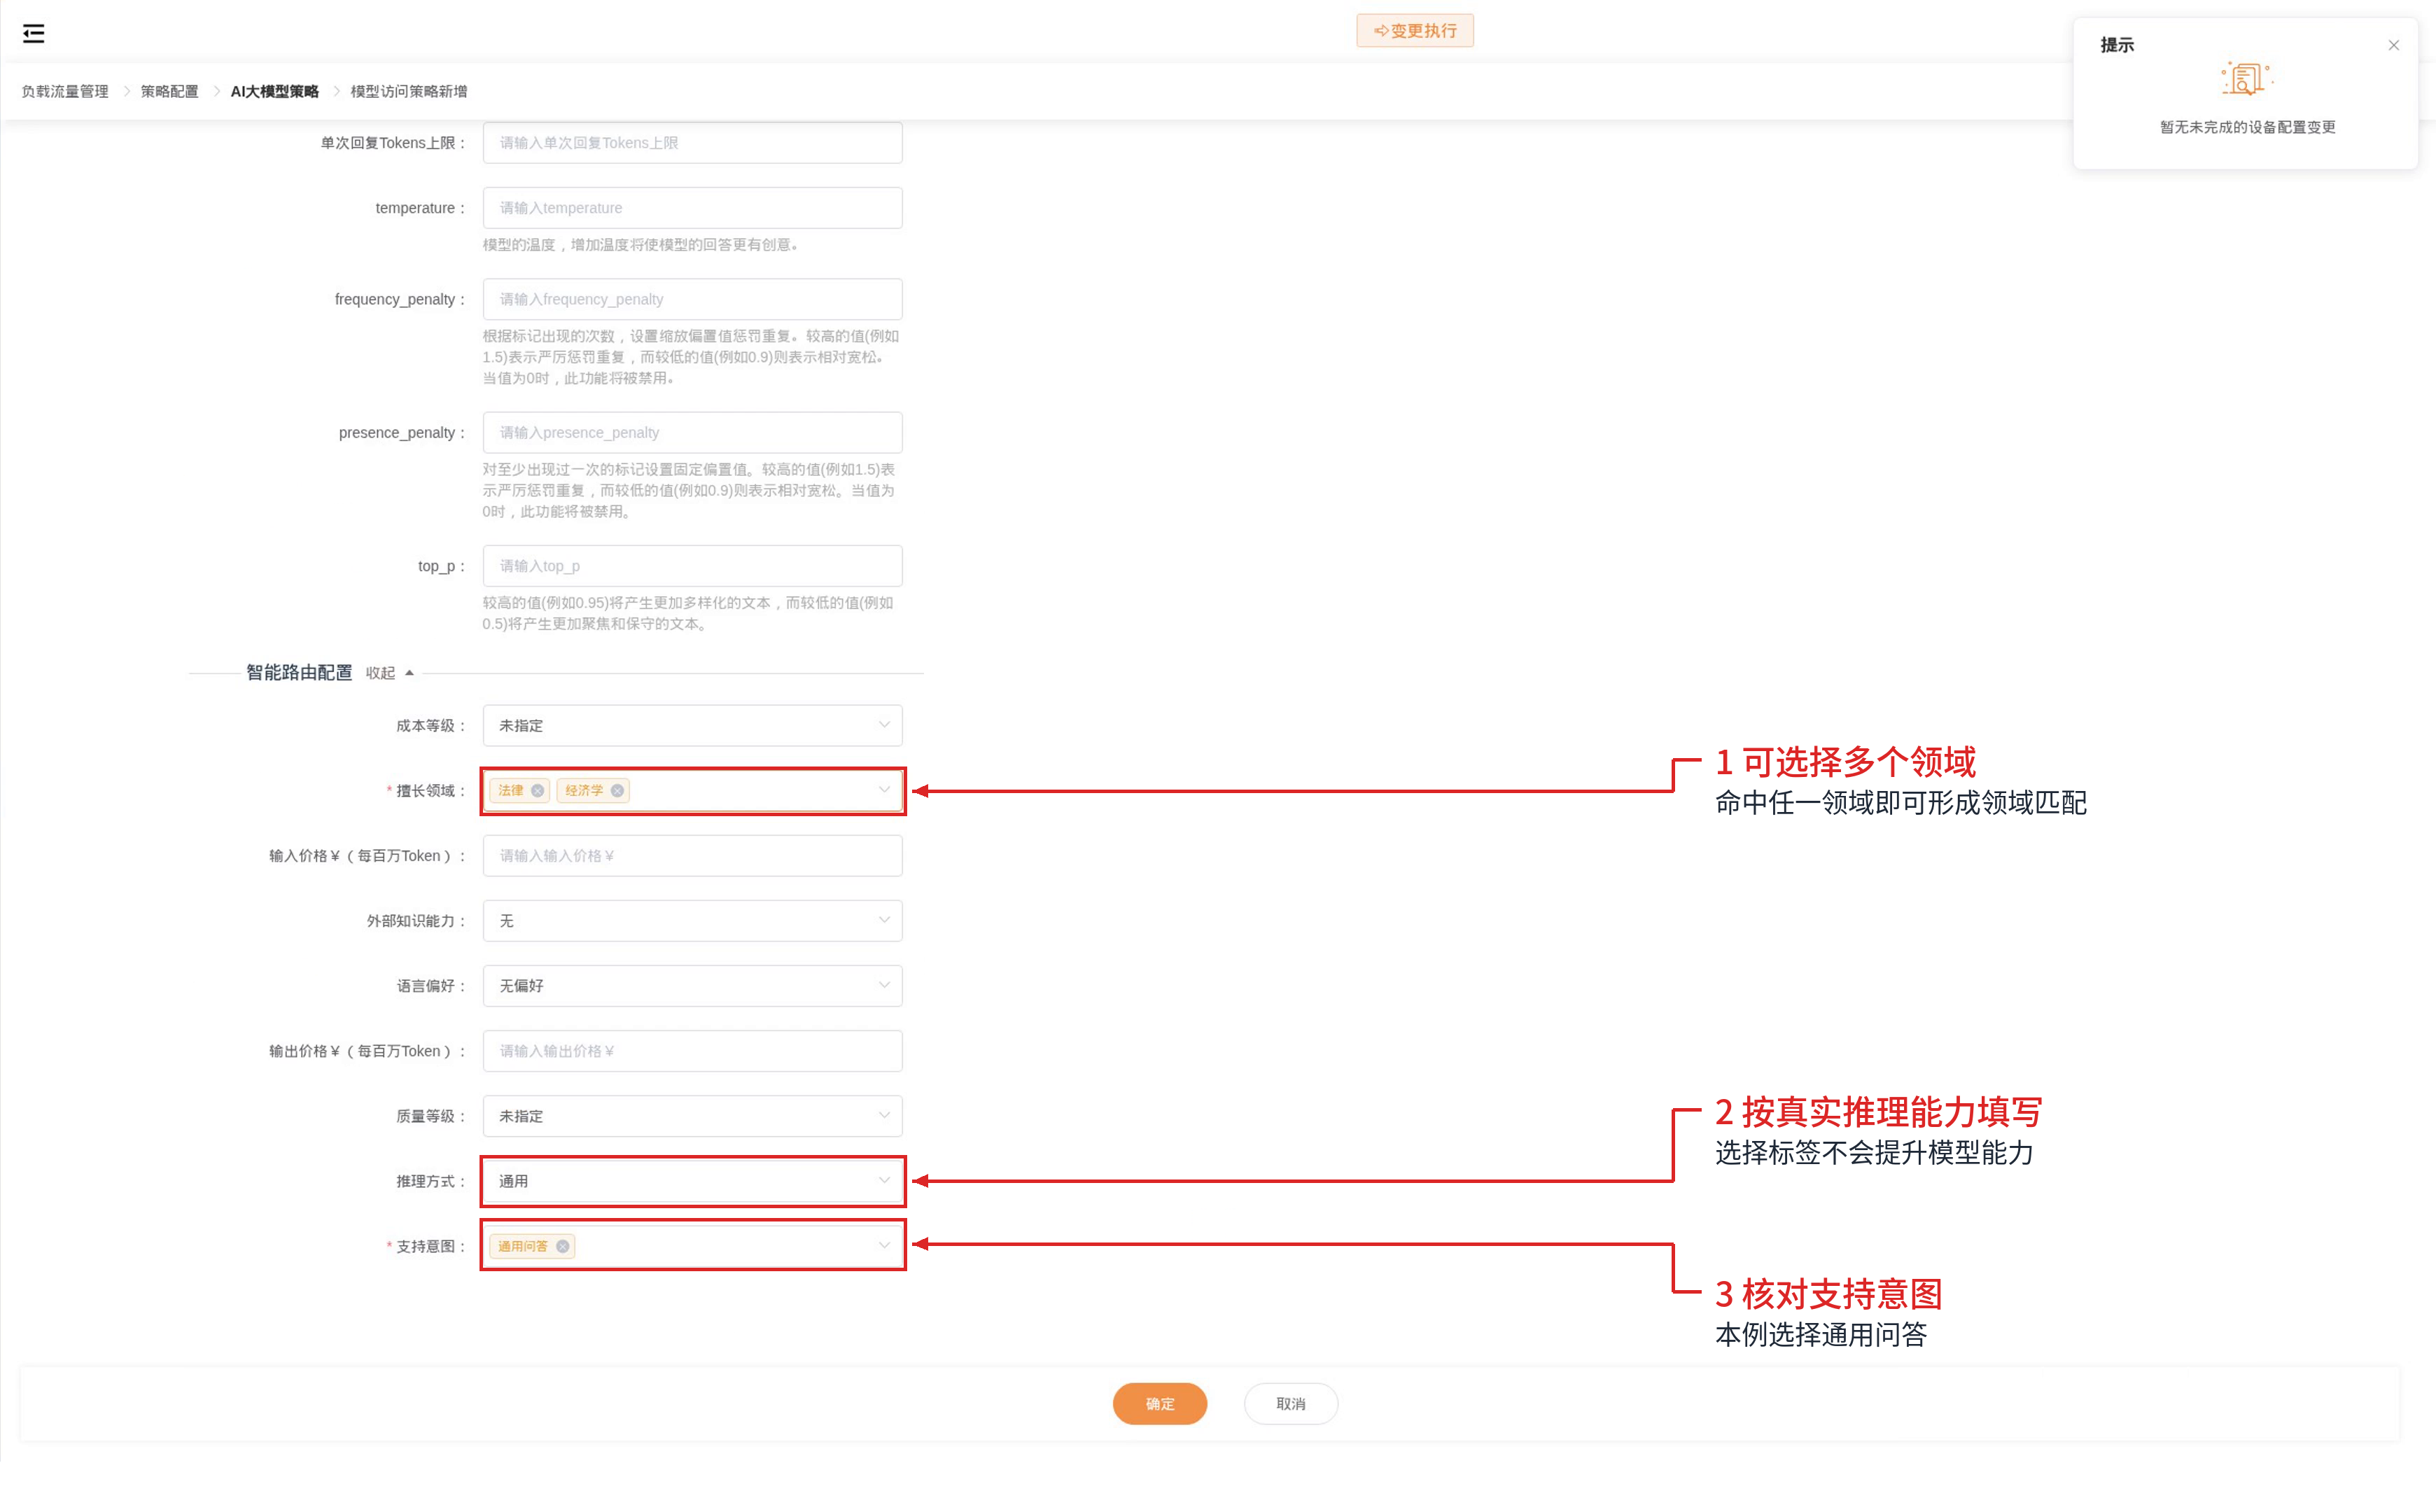
Task: Collapse the sidebar menu icon
Action: pyautogui.click(x=33, y=33)
